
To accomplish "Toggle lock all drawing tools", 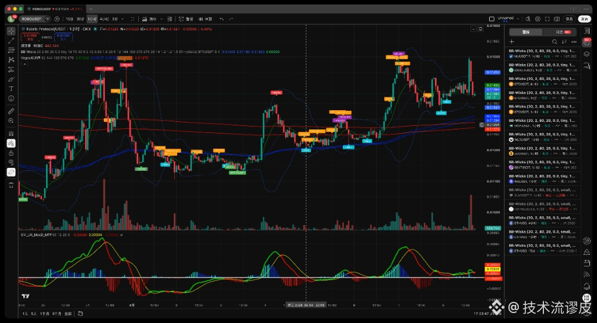I will [x=11, y=153].
